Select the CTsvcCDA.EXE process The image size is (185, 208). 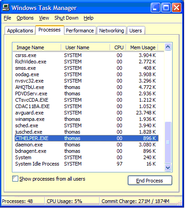[86, 100]
